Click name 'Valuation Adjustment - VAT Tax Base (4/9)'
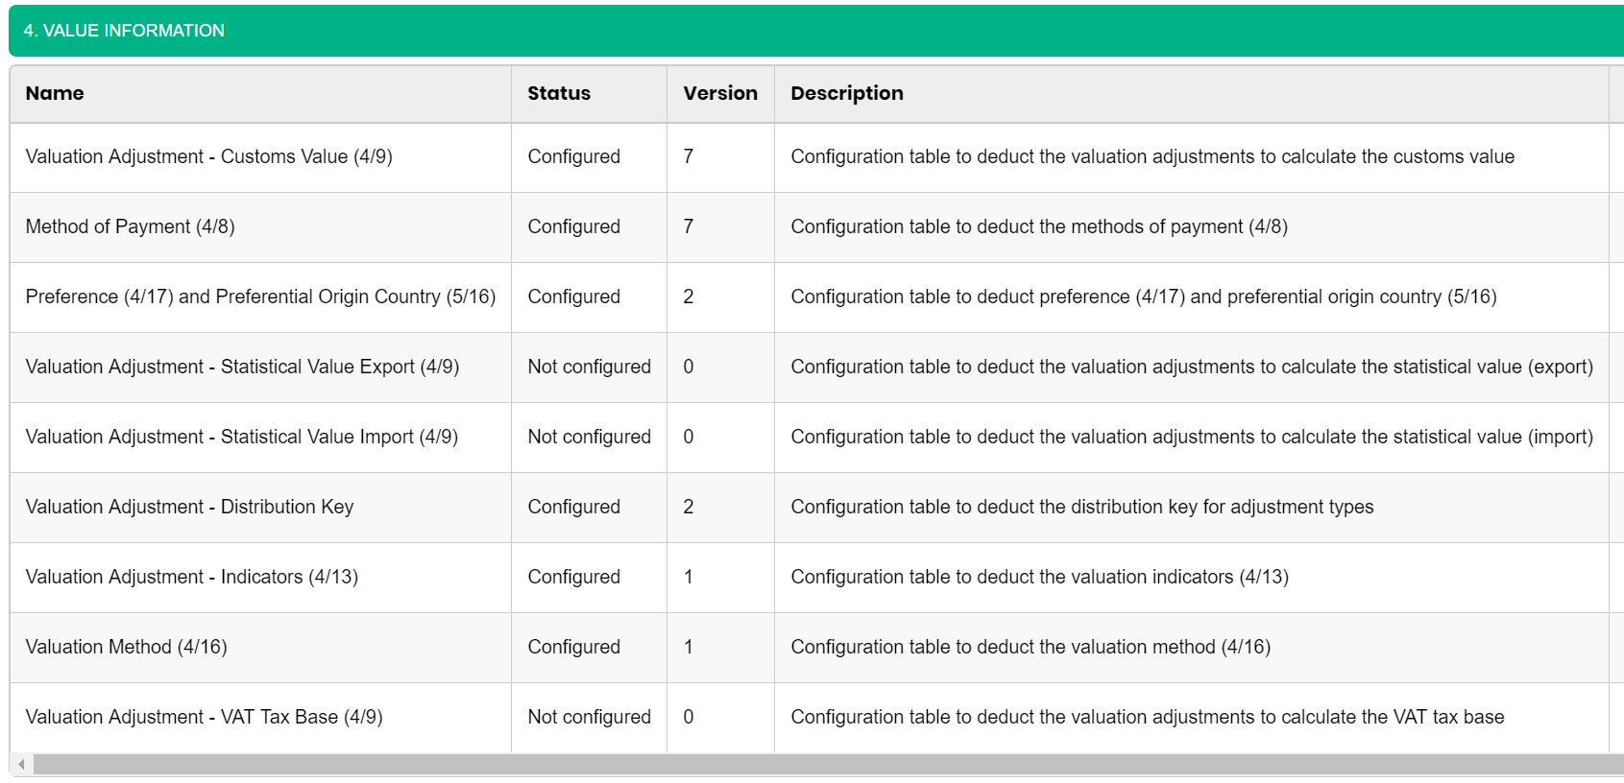 click(205, 717)
